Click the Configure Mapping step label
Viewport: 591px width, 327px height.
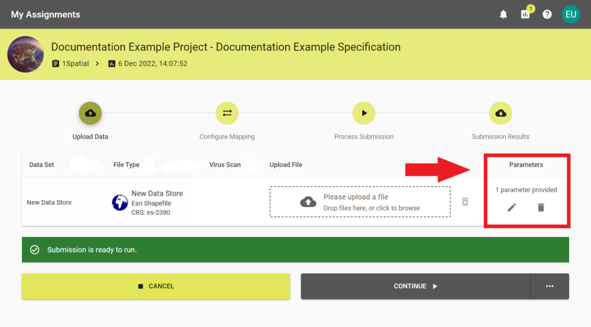point(227,136)
